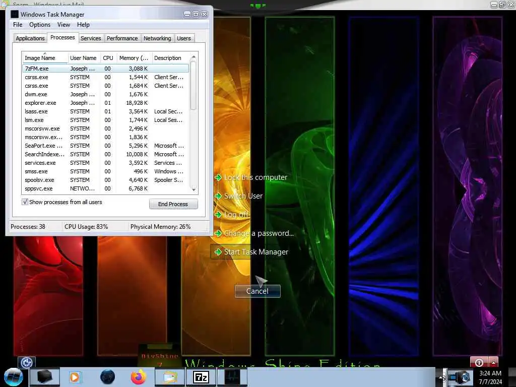Open the clock showing 3:24 AM
The image size is (516, 387).
point(490,377)
